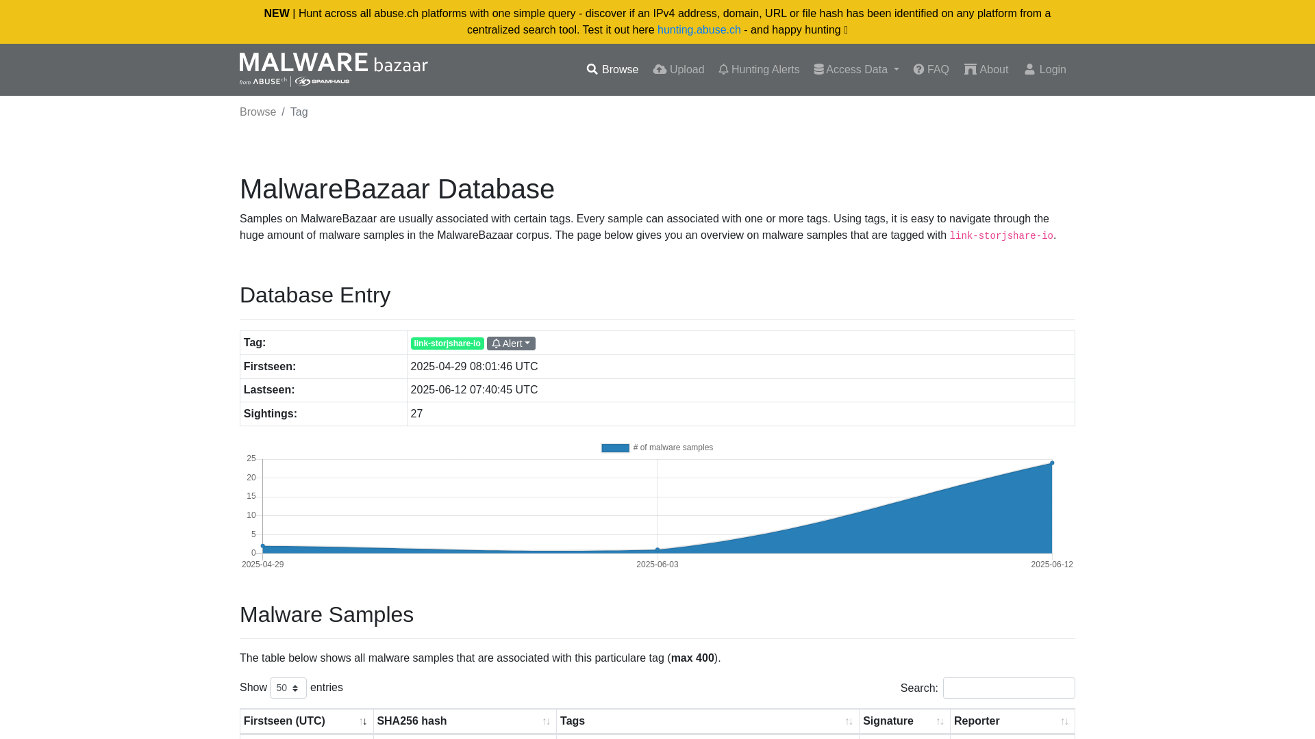Viewport: 1315px width, 739px height.
Task: Click the Tag breadcrumb item
Action: point(299,112)
